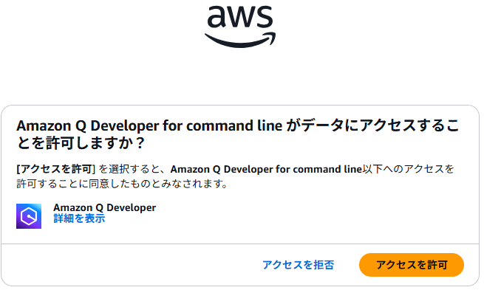Click the white hexagon inside the Q icon
This screenshot has height=290, width=484.
click(x=29, y=216)
